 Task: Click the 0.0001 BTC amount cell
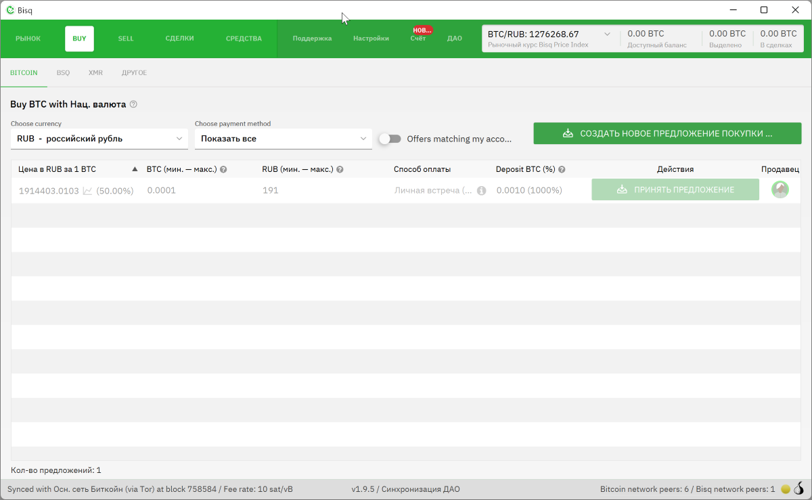pyautogui.click(x=161, y=191)
